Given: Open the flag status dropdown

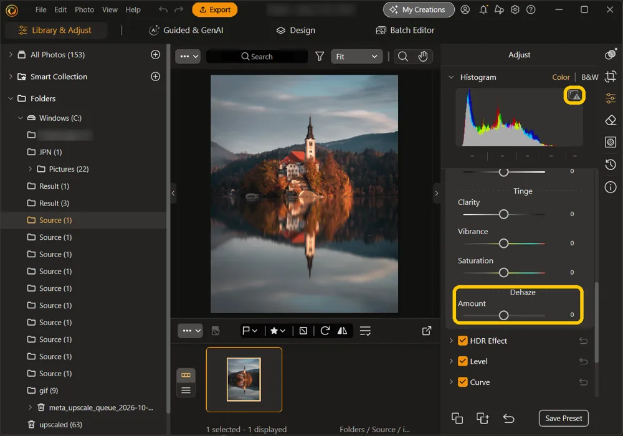Looking at the screenshot, I should (250, 331).
